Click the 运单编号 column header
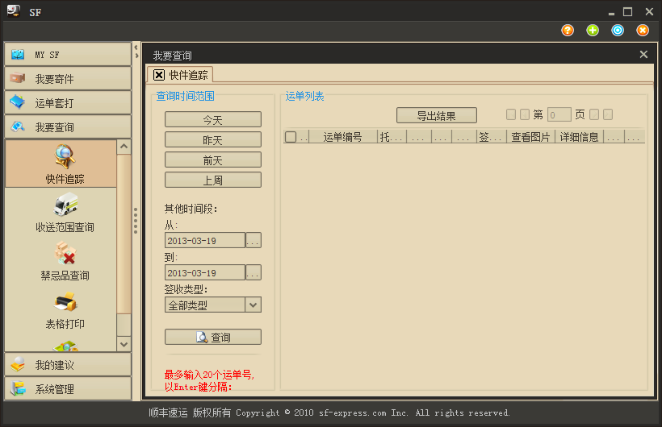 (343, 137)
